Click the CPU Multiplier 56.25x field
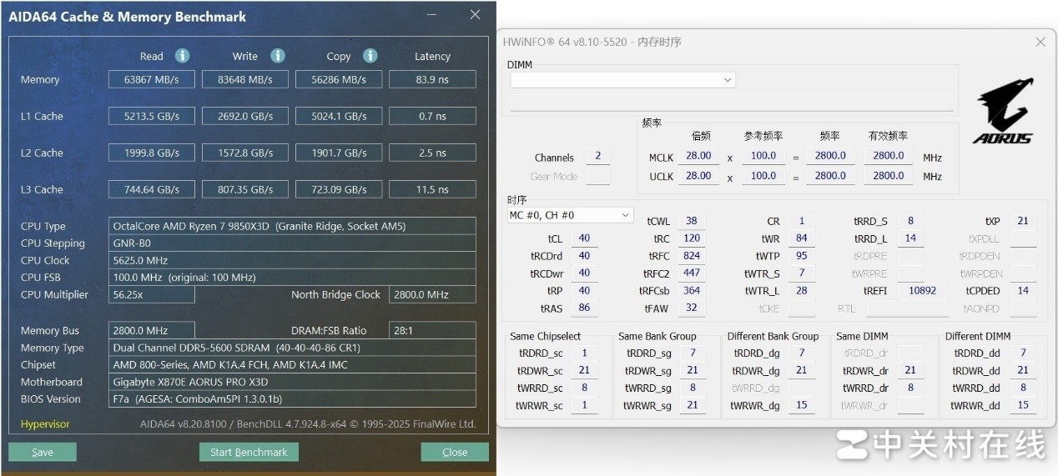The image size is (1058, 476). 152,294
